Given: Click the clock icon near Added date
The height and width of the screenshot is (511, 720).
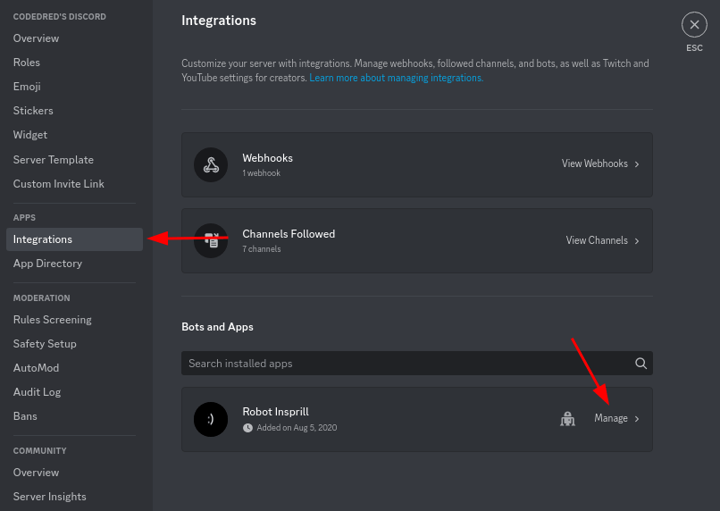Looking at the screenshot, I should 247,427.
